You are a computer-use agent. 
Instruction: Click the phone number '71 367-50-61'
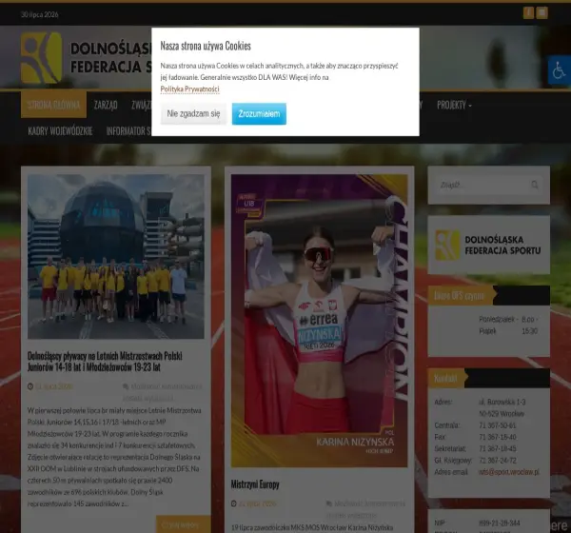[498, 425]
